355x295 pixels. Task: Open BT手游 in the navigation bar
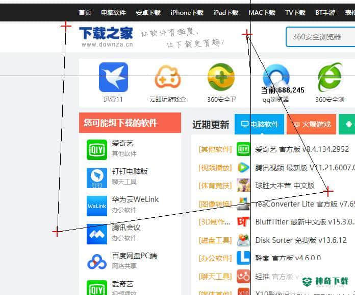pos(325,12)
